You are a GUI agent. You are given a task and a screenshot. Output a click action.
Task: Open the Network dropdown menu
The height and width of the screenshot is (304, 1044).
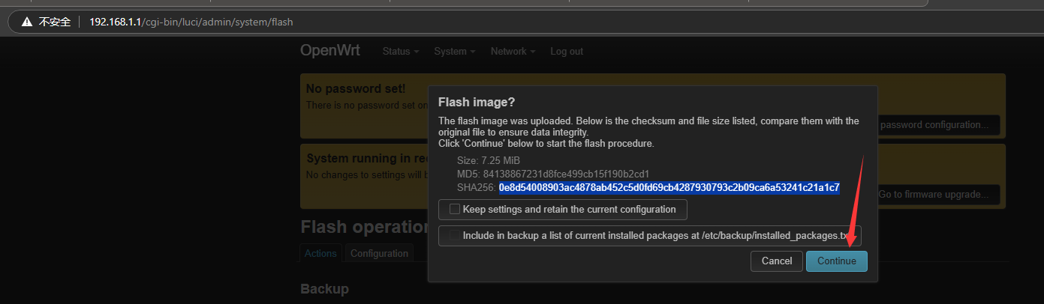(x=513, y=52)
